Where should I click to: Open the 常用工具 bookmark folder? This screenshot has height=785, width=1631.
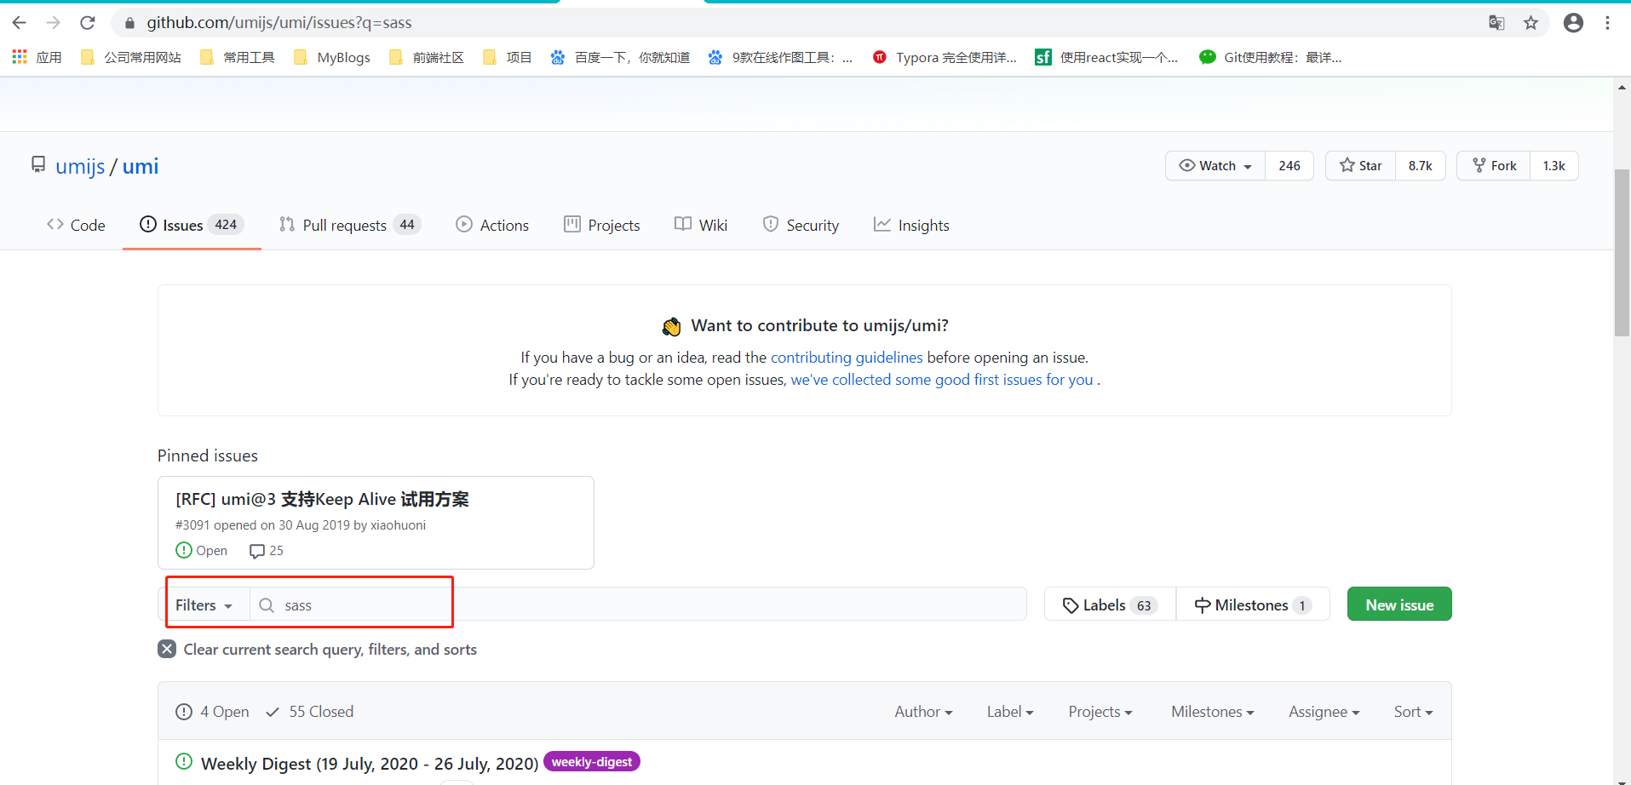[x=237, y=57]
